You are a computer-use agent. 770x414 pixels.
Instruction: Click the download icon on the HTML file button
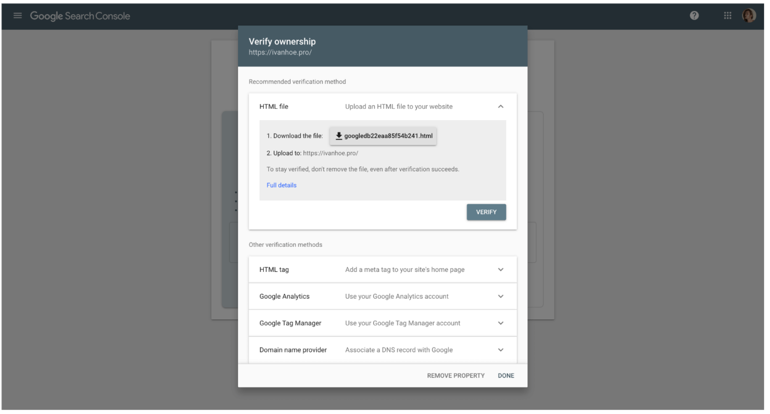(339, 135)
